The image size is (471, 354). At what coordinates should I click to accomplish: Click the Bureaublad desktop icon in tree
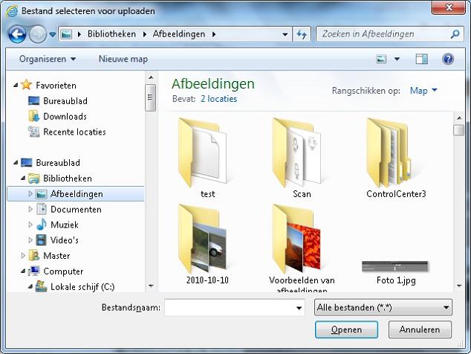coord(27,163)
